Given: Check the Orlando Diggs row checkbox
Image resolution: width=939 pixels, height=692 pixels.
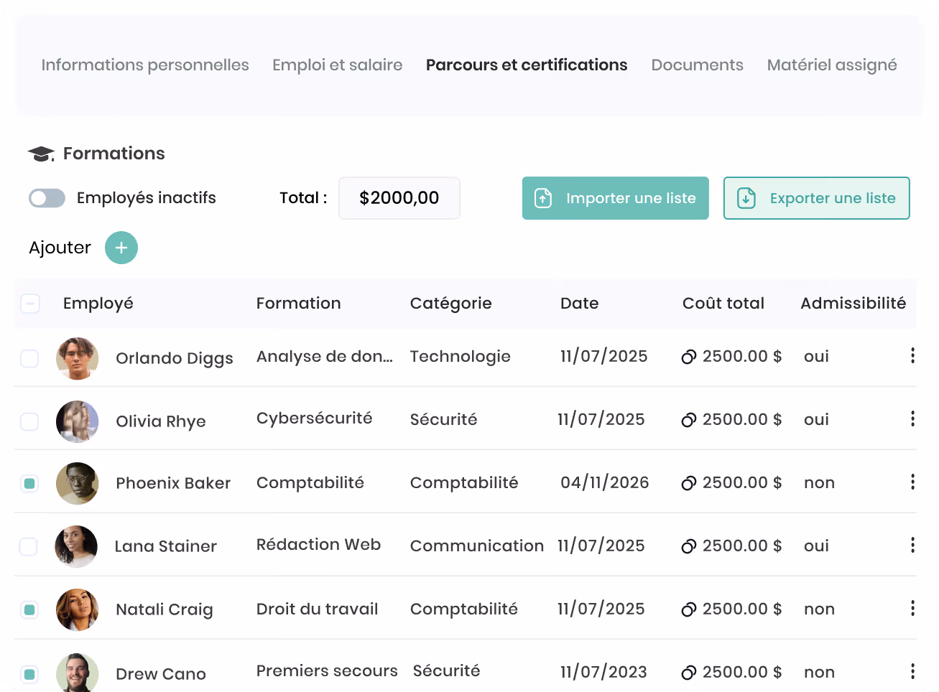Looking at the screenshot, I should [x=29, y=358].
